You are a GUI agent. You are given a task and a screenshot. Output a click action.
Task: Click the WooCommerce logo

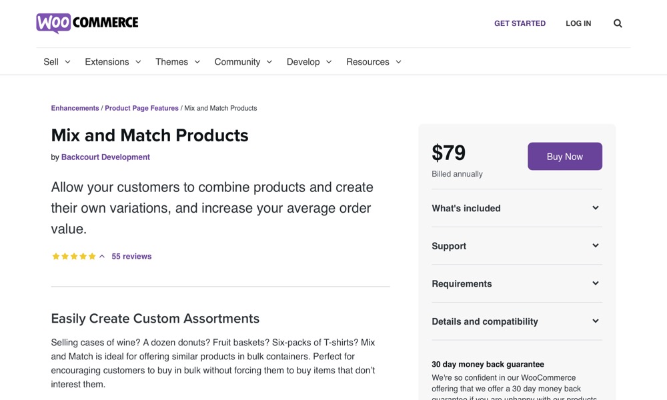(87, 23)
